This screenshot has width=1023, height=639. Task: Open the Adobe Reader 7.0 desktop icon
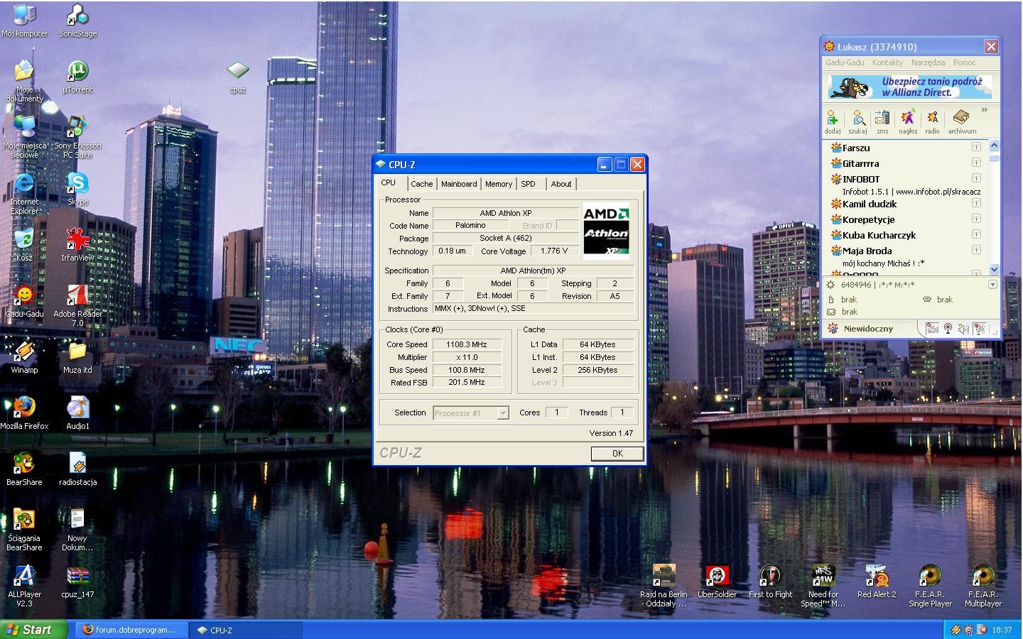click(x=77, y=305)
